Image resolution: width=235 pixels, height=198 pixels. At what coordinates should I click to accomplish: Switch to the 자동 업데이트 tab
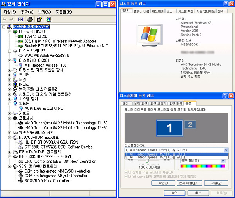[x=206, y=11]
